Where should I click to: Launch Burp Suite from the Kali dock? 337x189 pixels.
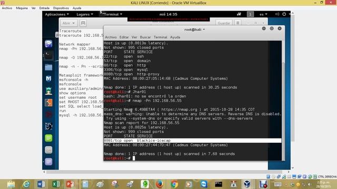[48, 103]
